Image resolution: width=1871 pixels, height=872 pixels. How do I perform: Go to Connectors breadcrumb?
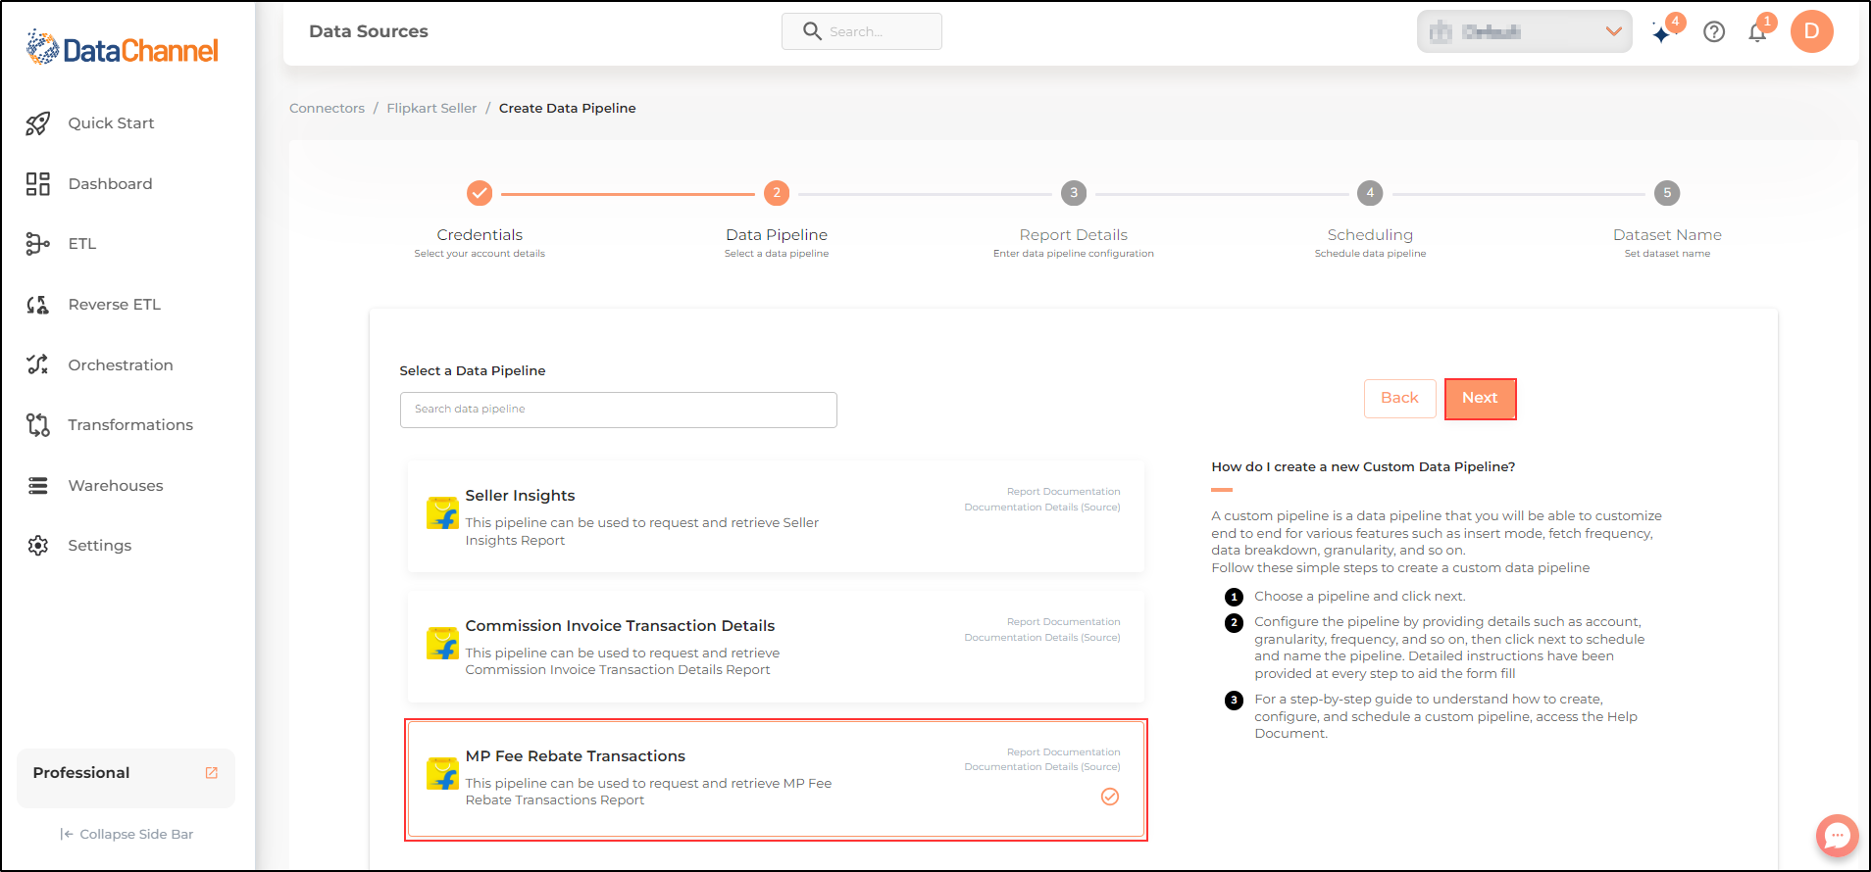point(327,109)
